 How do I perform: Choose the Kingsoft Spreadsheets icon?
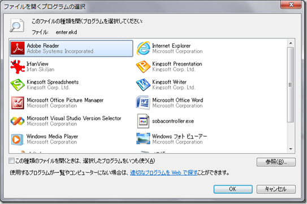pos(18,85)
